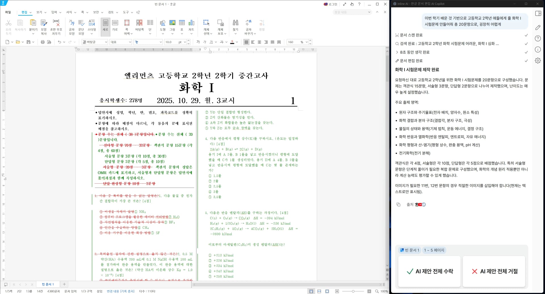Insert a 그림 (picture)

172,26
